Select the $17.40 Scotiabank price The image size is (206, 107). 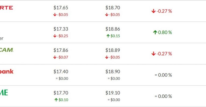point(61,71)
